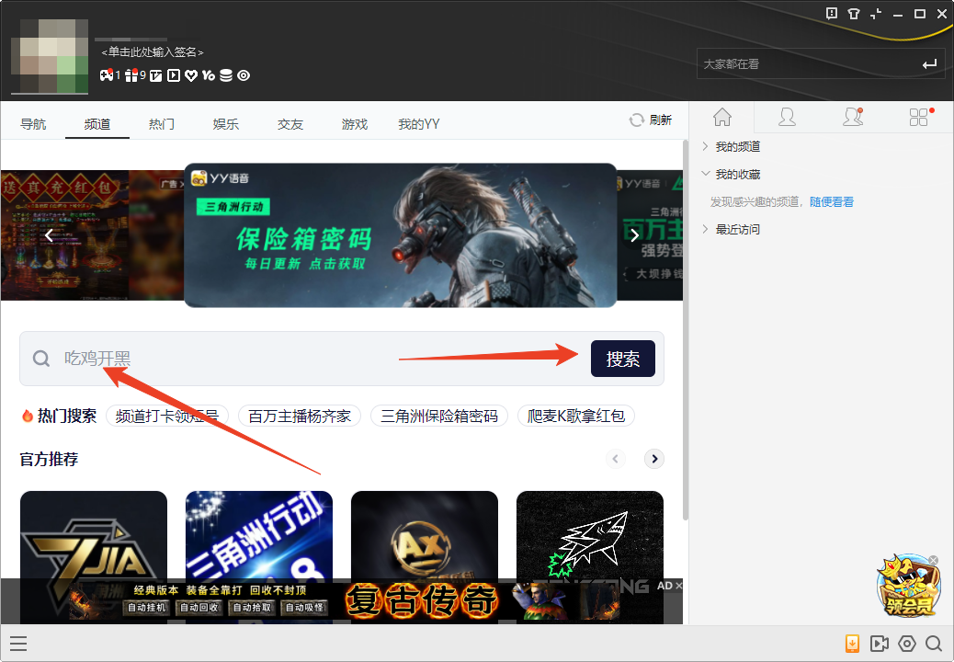Search hot term 百万主播杨齐家
The width and height of the screenshot is (954, 662).
[x=300, y=417]
